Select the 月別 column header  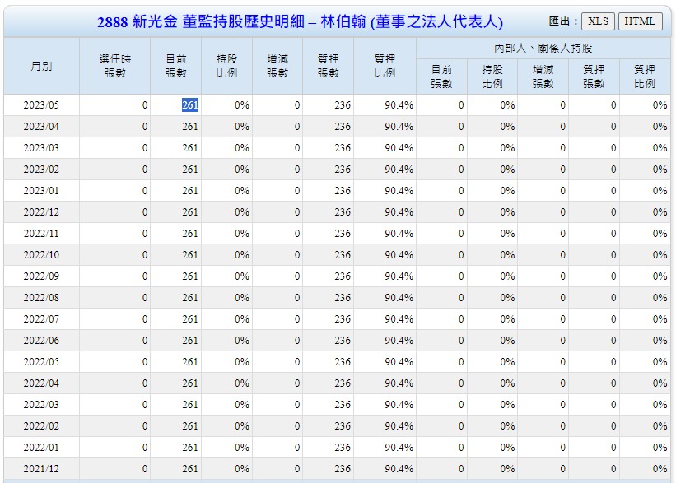42,66
